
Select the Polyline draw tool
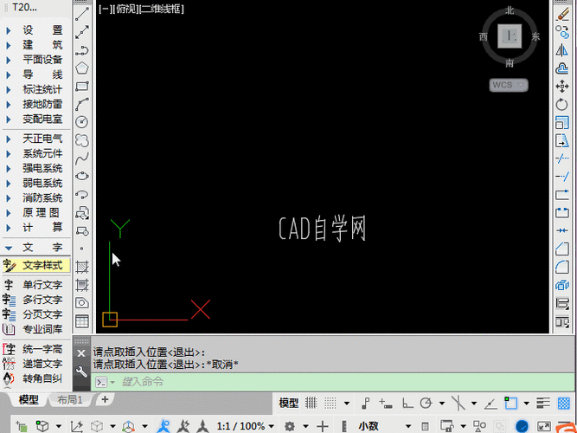(x=82, y=50)
